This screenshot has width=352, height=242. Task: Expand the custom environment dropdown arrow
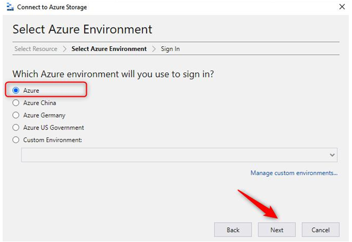[x=332, y=155]
